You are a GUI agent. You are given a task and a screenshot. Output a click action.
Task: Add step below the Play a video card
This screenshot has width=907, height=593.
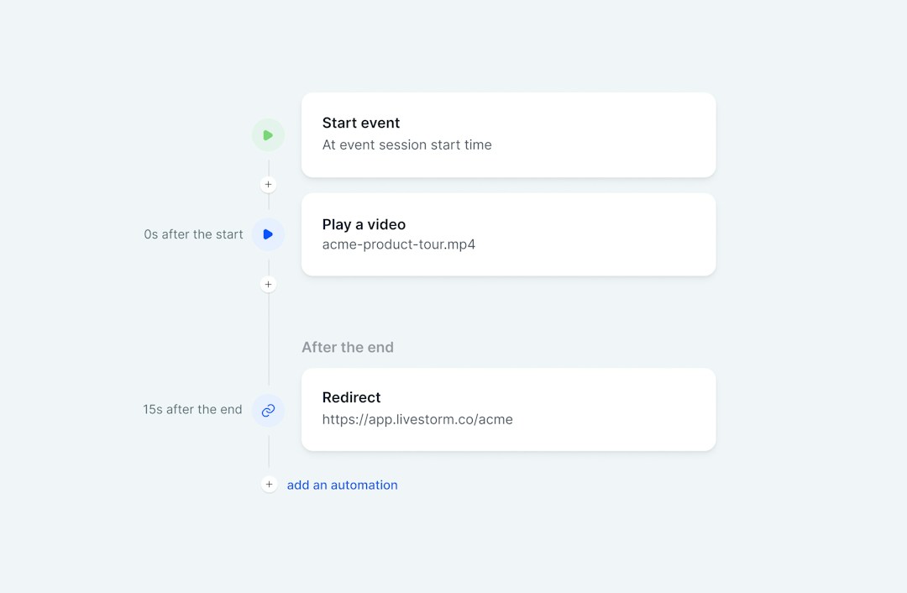(268, 284)
